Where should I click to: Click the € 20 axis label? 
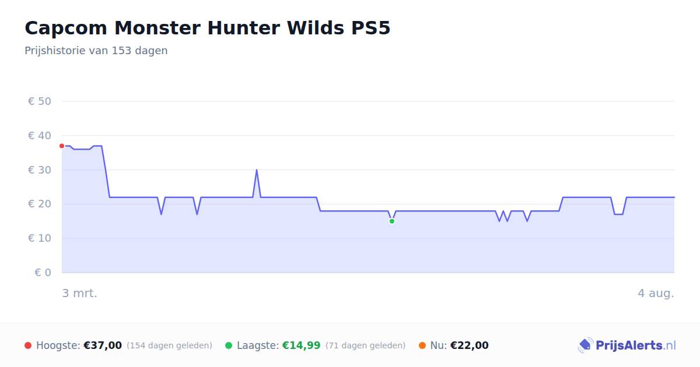tap(40, 204)
